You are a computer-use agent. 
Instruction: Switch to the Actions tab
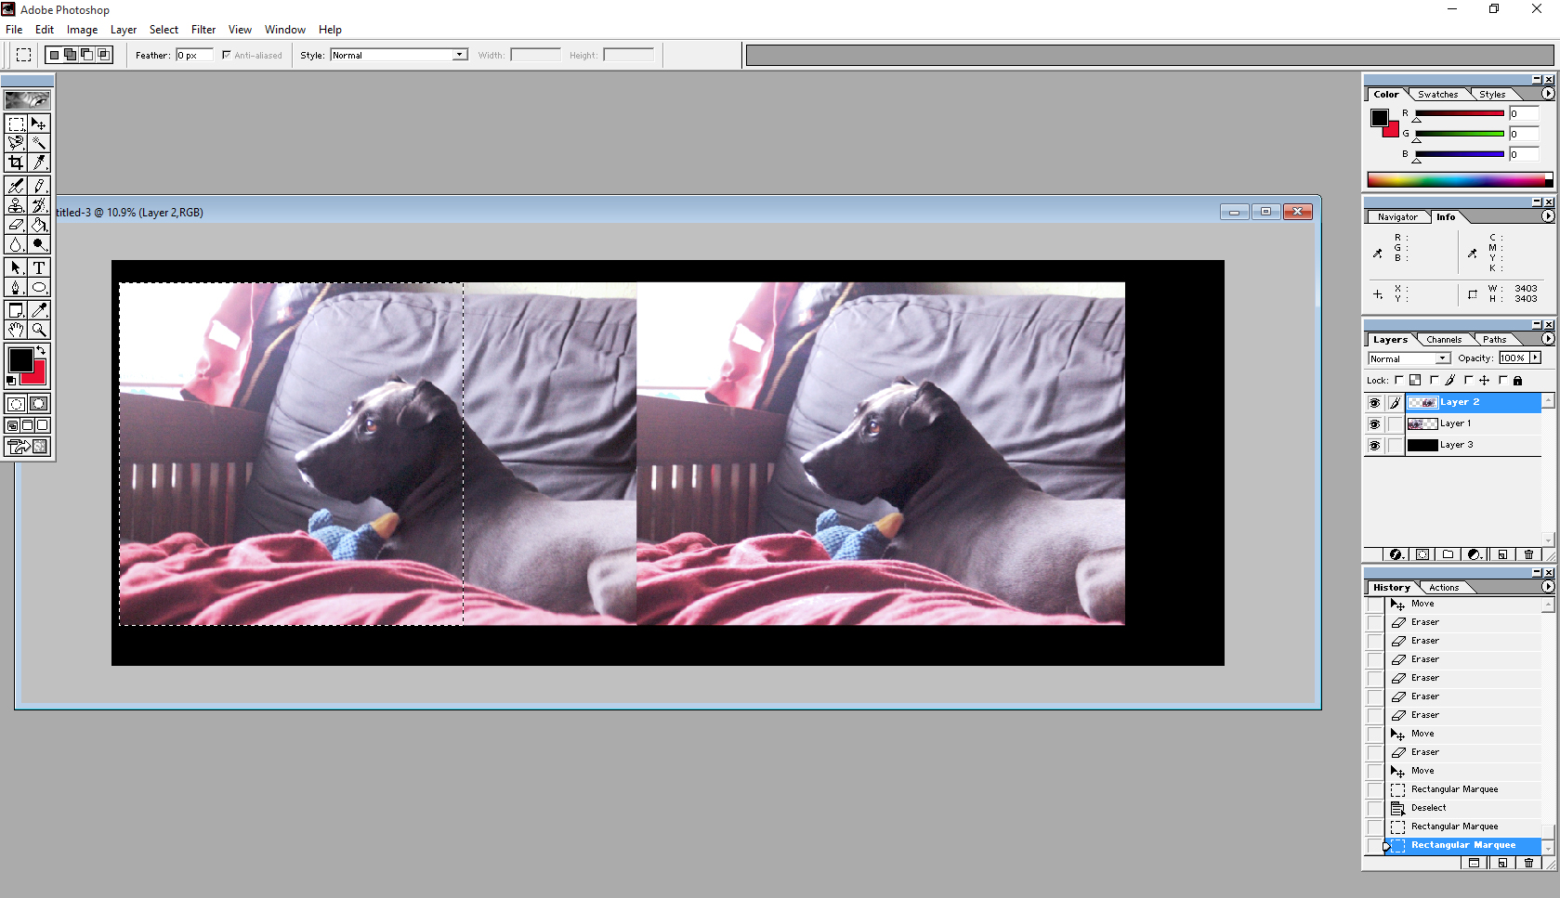tap(1444, 588)
